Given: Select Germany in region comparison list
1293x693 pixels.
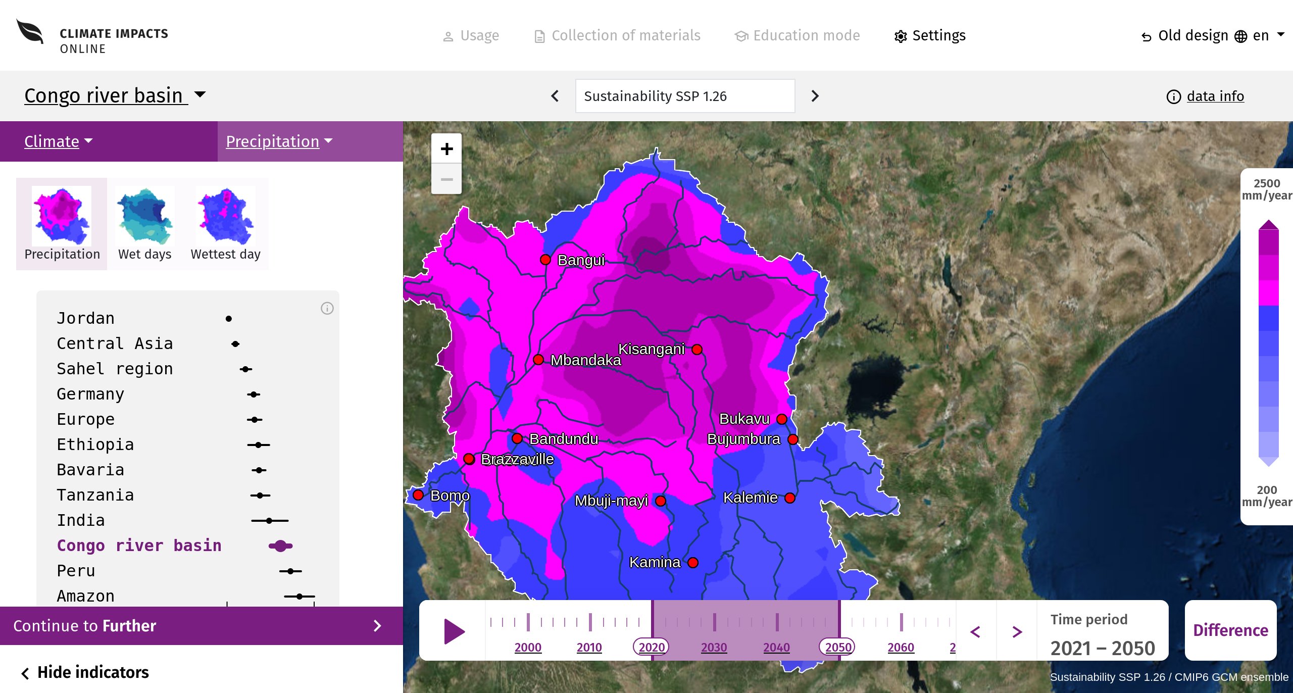Looking at the screenshot, I should tap(90, 394).
